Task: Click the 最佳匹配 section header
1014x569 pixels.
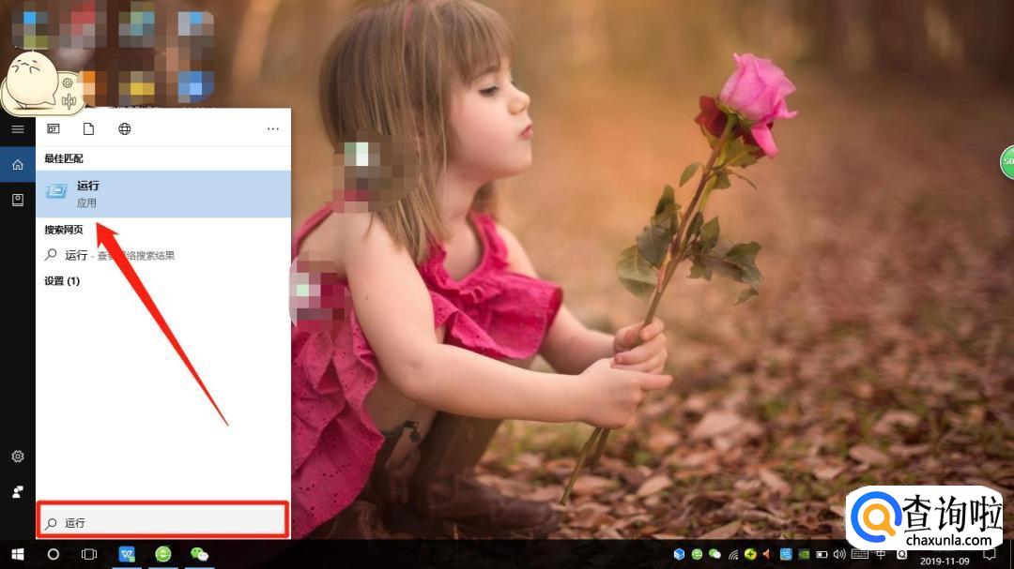Action: coord(64,158)
